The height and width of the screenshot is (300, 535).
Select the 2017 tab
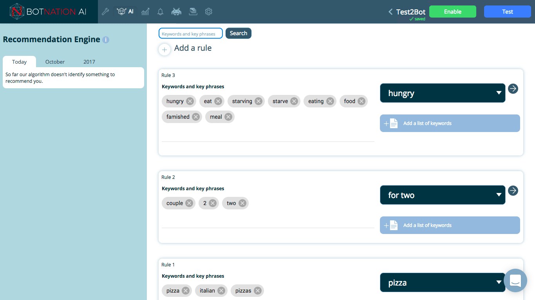(x=89, y=62)
